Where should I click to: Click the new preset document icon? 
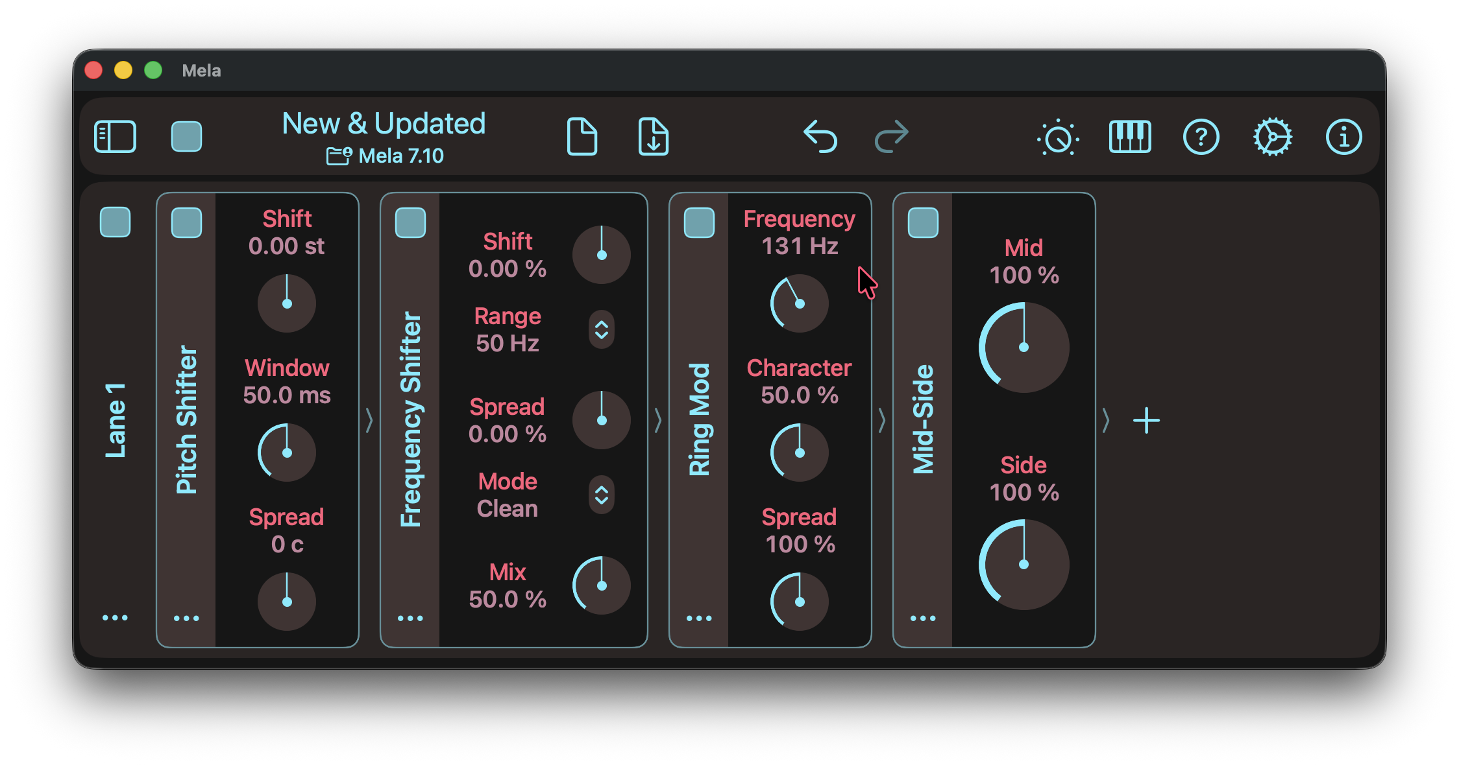click(582, 137)
